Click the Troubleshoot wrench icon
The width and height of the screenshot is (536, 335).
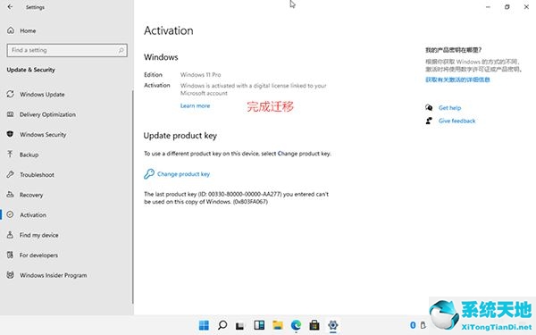coord(10,174)
